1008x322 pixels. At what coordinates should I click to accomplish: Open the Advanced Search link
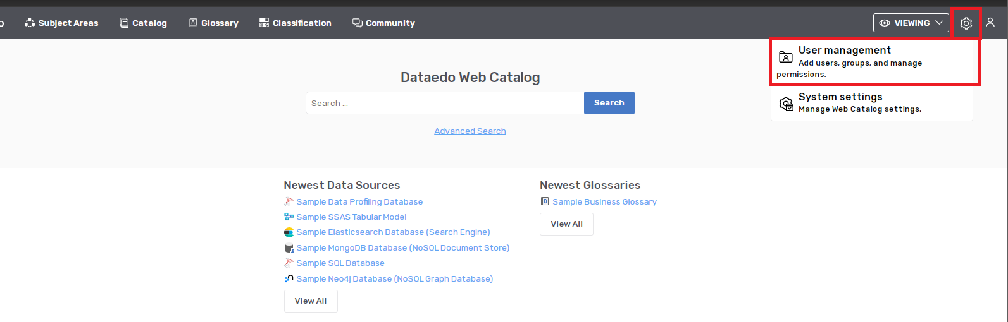tap(470, 131)
